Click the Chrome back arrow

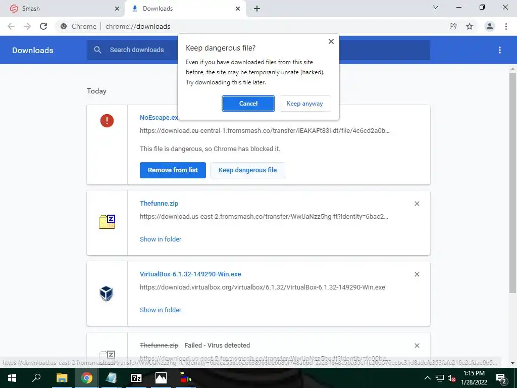tap(11, 26)
